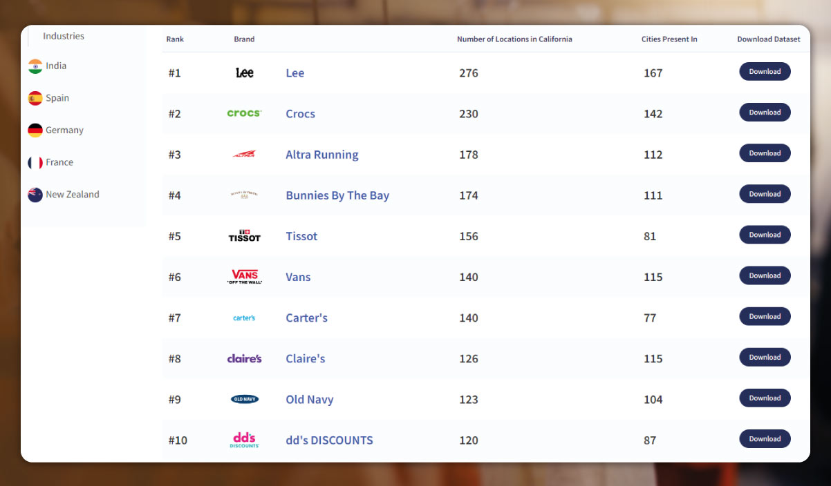Click Carter's cities count 77
Screen dimensions: 831x486
(x=650, y=318)
